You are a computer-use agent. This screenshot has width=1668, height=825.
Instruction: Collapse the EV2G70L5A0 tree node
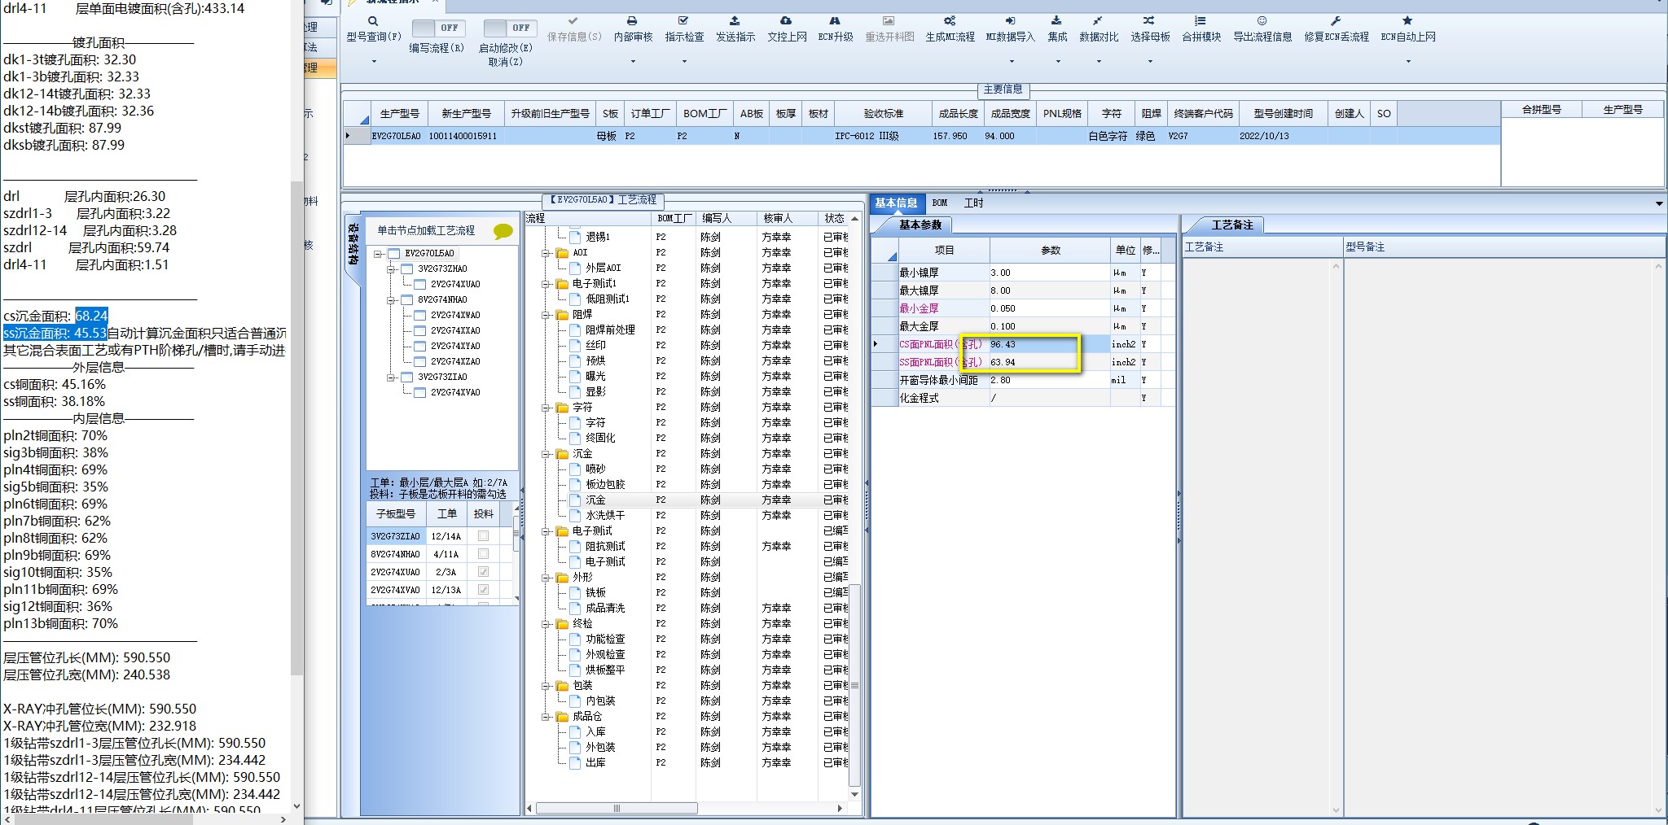pos(379,254)
